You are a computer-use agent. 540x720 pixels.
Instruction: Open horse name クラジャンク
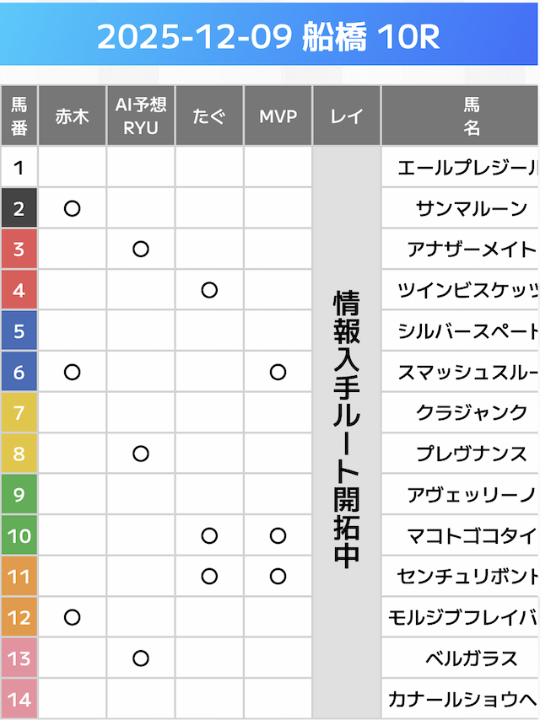[471, 413]
